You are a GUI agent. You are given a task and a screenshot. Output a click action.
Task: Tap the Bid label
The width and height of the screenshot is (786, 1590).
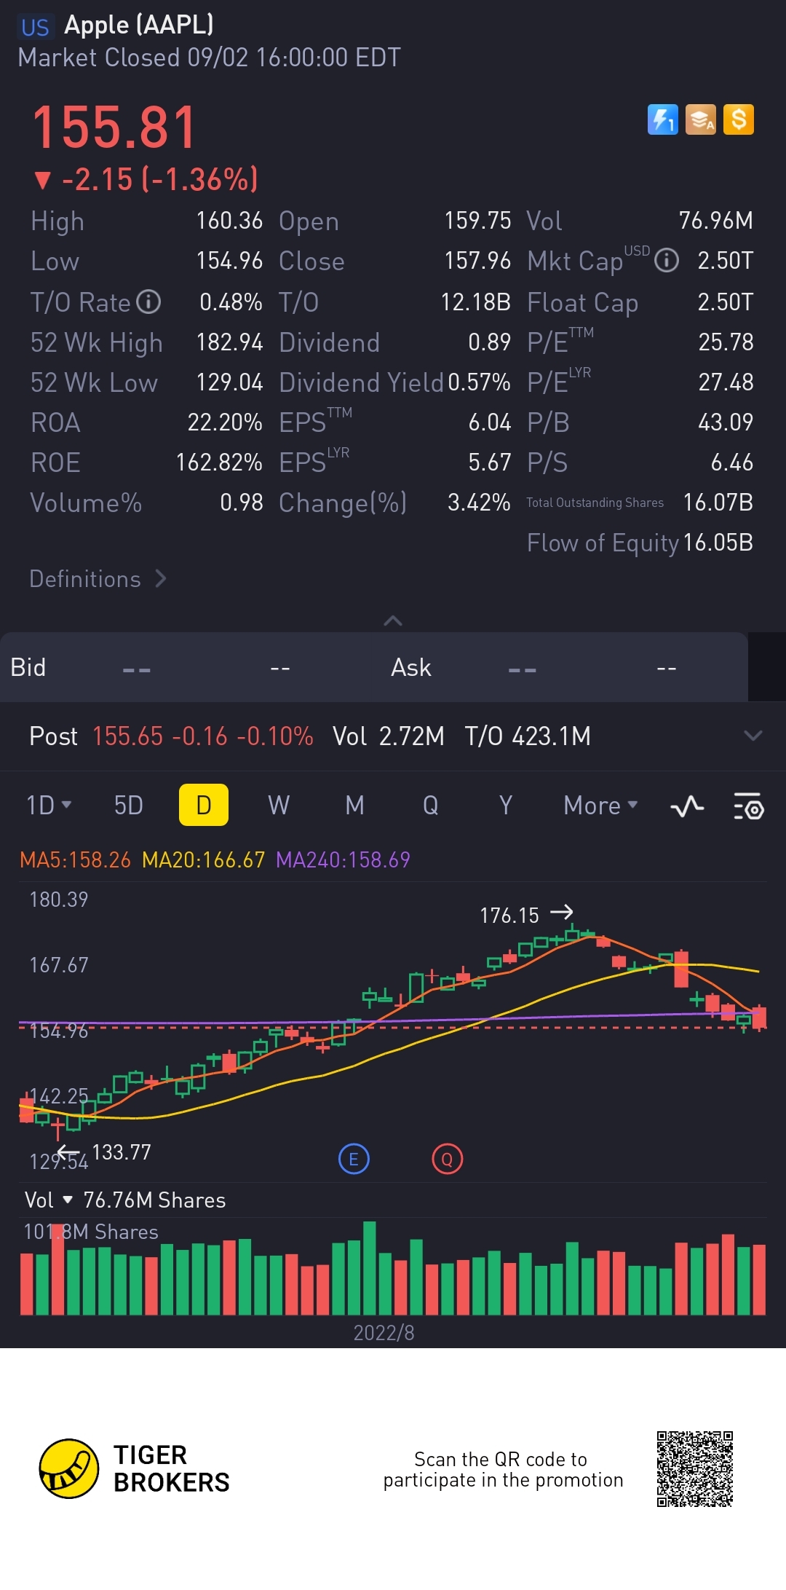pos(28,667)
